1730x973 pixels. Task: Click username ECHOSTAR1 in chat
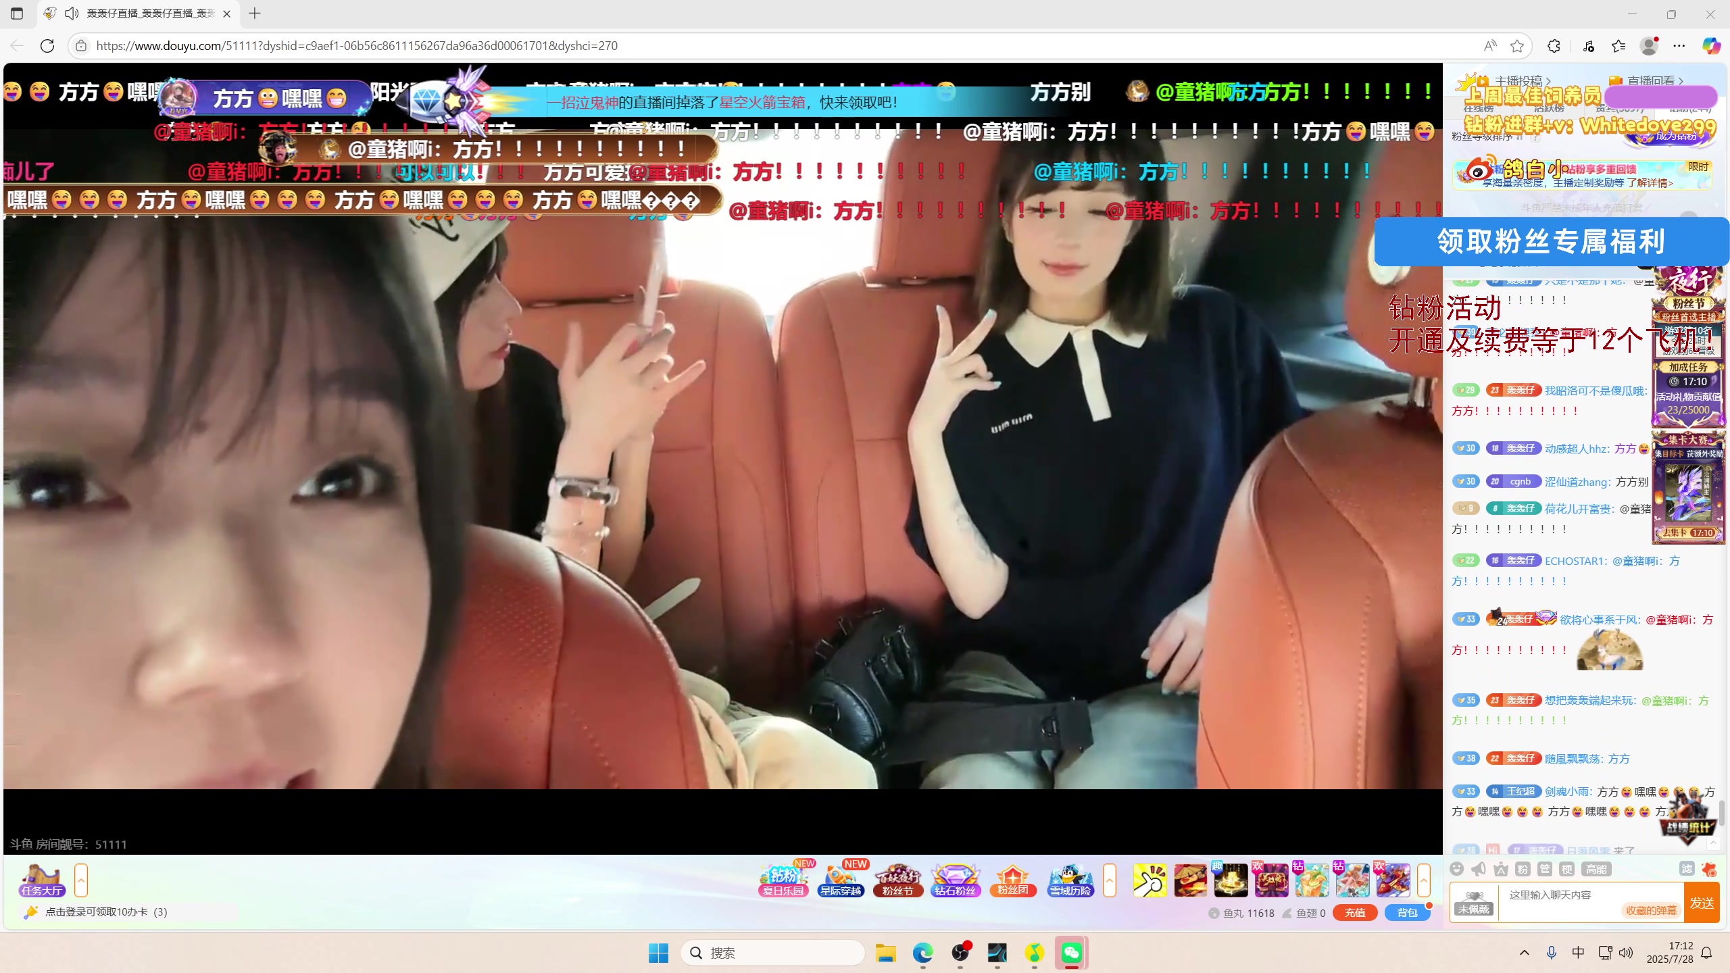[x=1576, y=561]
